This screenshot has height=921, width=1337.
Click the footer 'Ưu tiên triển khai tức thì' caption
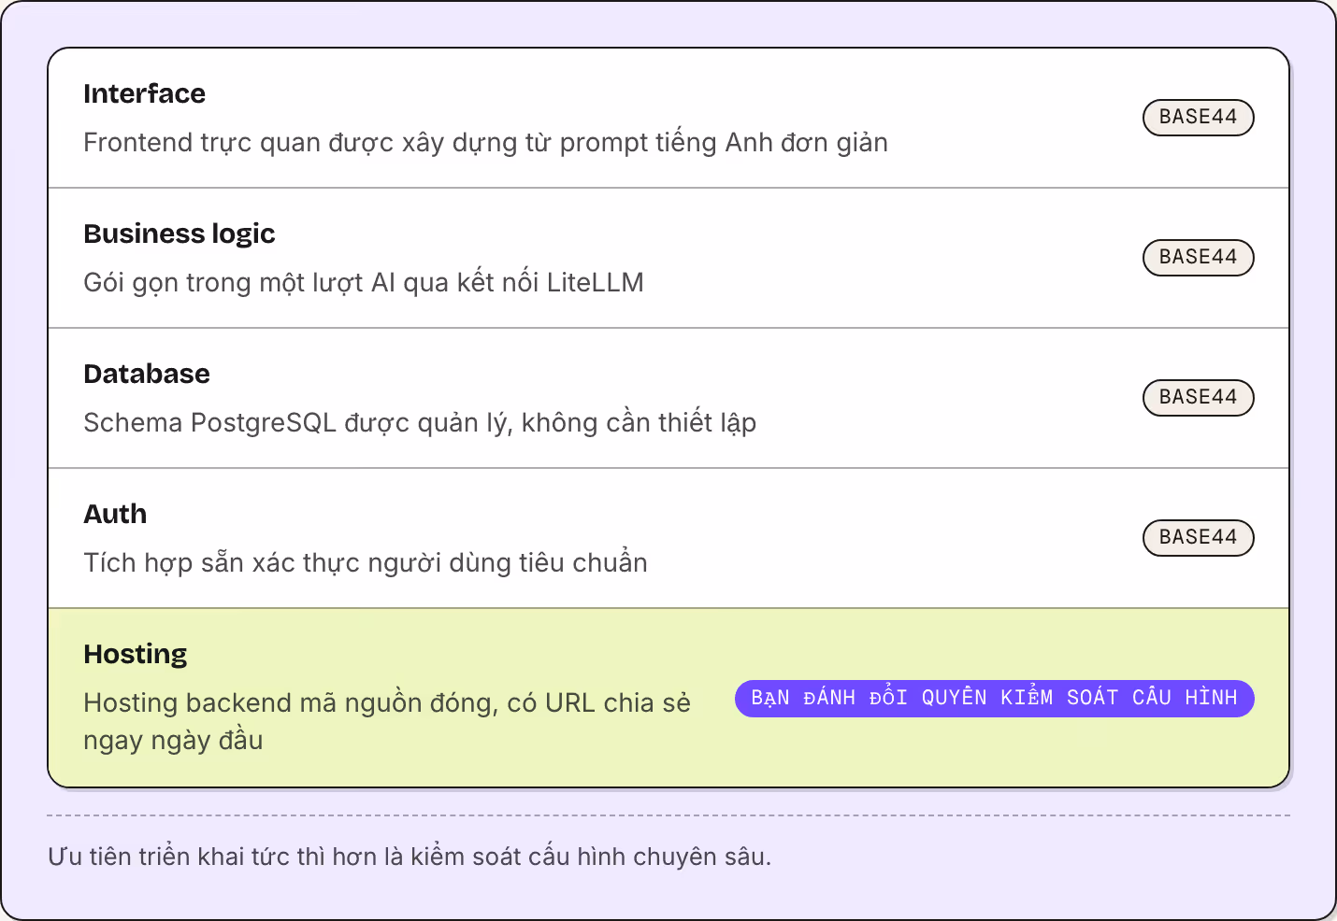point(410,857)
